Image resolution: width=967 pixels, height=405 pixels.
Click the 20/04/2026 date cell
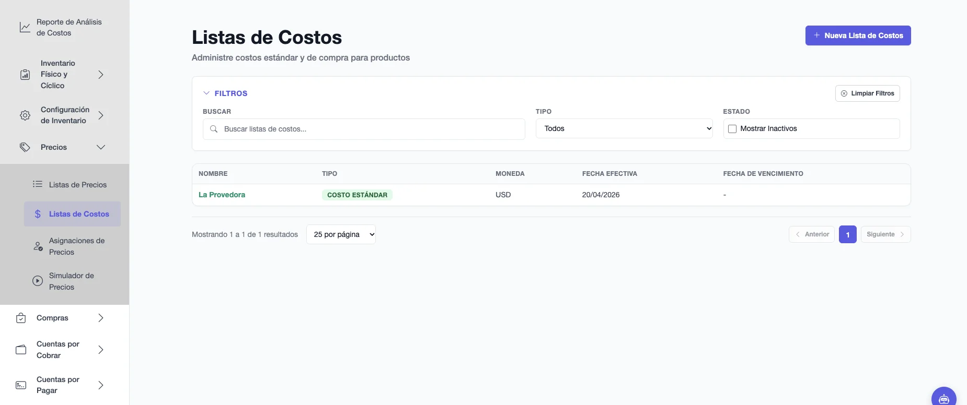(601, 195)
